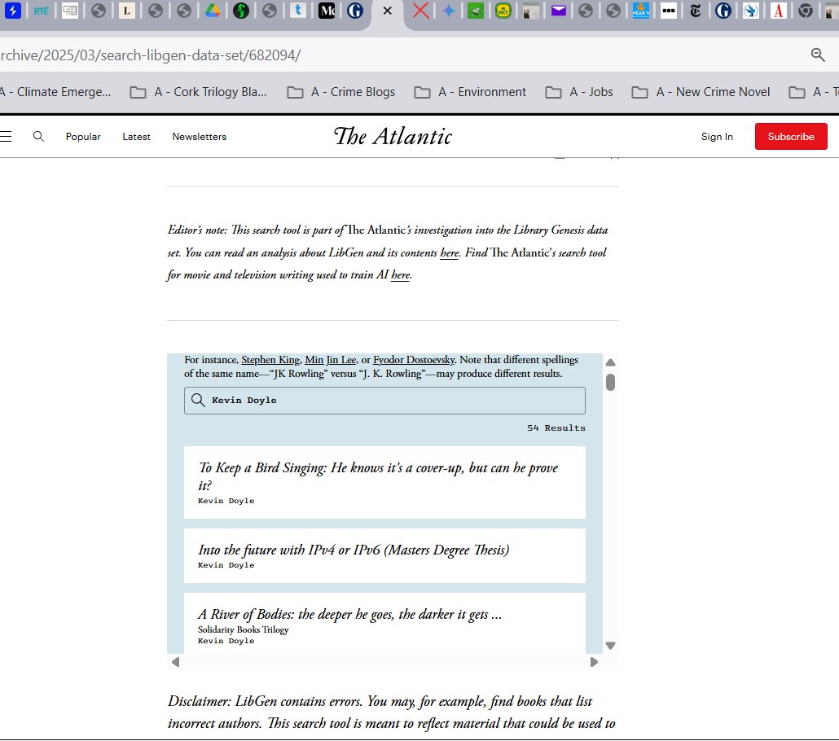Open the A - Climate Emergency bookmark folder
The image size is (839, 741).
click(x=55, y=92)
